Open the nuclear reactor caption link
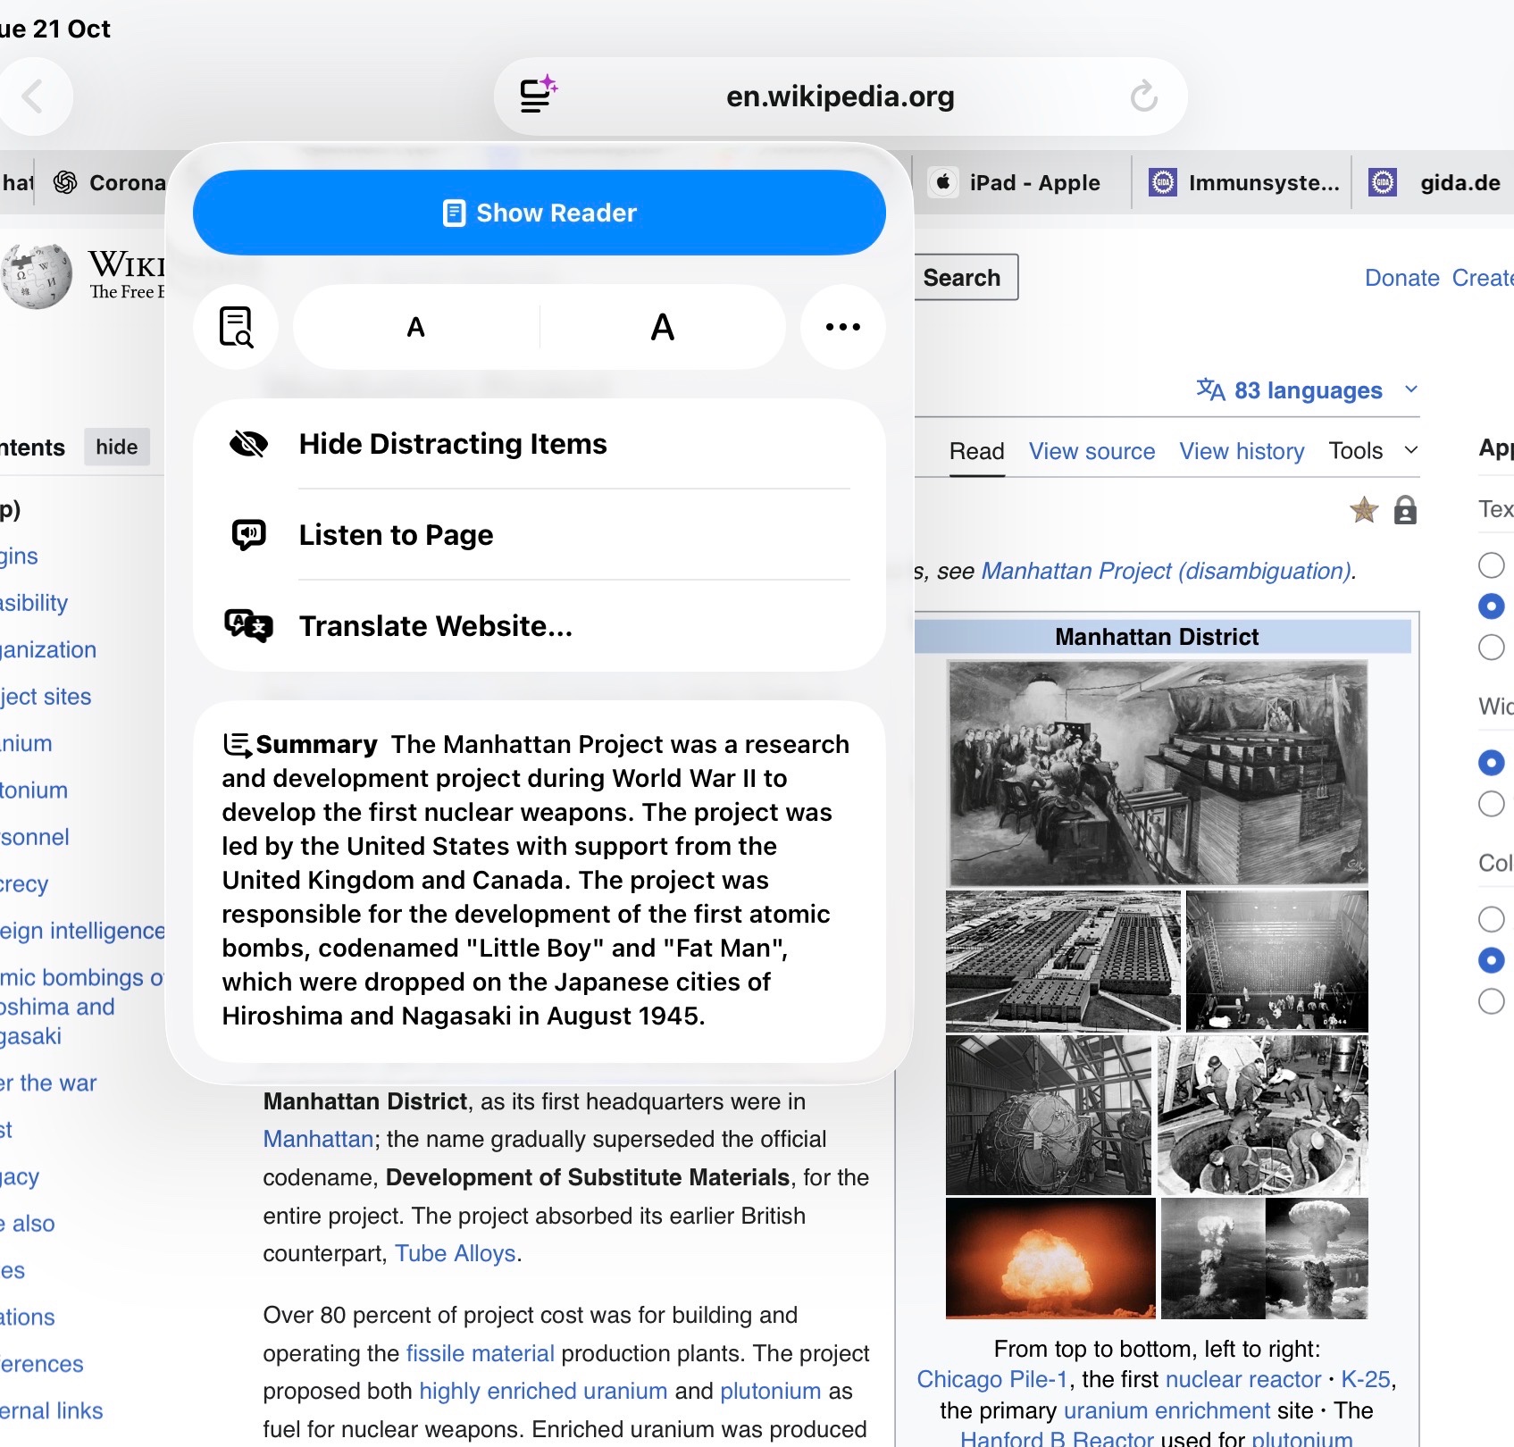This screenshot has width=1514, height=1447. pyautogui.click(x=1243, y=1379)
